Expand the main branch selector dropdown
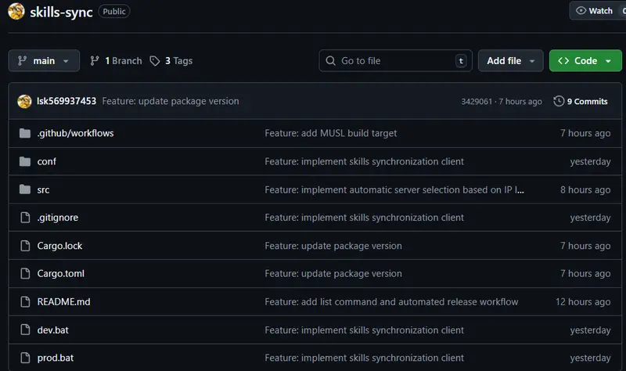Viewport: 626px width, 371px height. click(x=44, y=61)
